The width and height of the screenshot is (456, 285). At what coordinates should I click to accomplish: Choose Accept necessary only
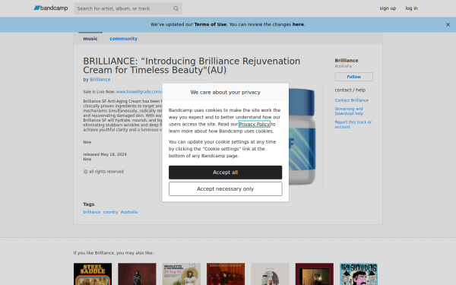coord(226,189)
